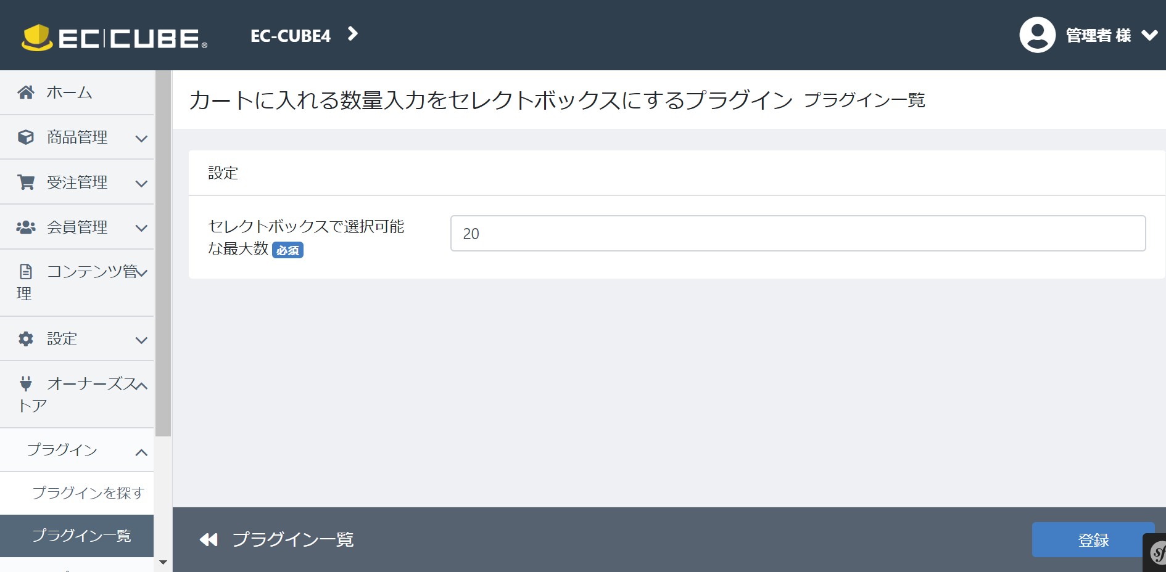
Task: Click the product management cube icon
Action: pos(26,137)
